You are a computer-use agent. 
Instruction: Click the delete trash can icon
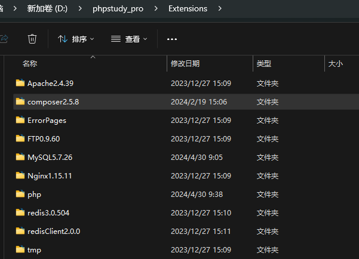point(32,39)
